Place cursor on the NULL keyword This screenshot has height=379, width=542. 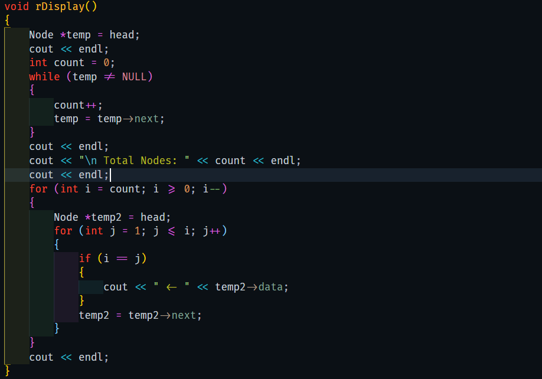[x=135, y=76]
